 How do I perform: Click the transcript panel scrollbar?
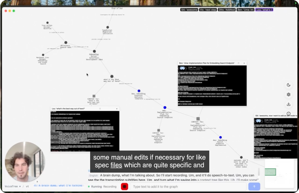pyautogui.click(x=259, y=172)
